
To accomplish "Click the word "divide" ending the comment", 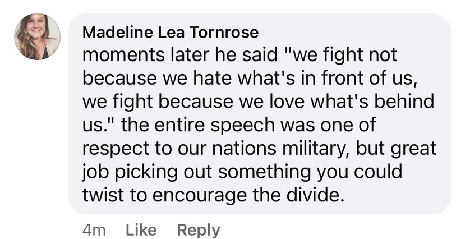I will tap(317, 197).
